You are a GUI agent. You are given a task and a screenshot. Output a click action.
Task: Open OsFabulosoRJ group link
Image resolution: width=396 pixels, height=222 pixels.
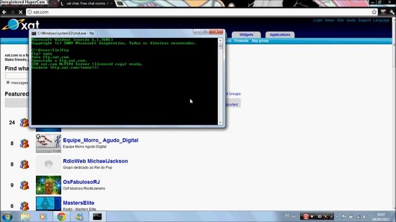(81, 182)
